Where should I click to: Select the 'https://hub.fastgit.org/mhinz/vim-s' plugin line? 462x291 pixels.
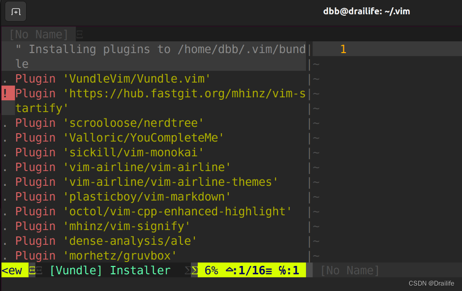[x=160, y=93]
